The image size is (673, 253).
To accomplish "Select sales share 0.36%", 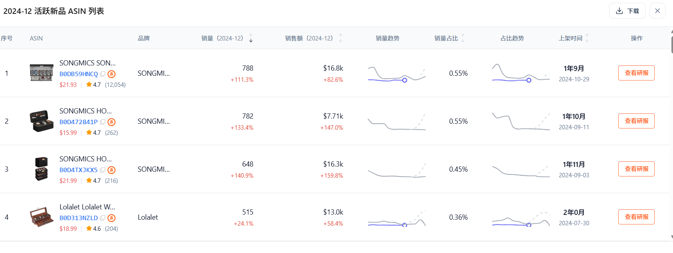I will point(458,217).
